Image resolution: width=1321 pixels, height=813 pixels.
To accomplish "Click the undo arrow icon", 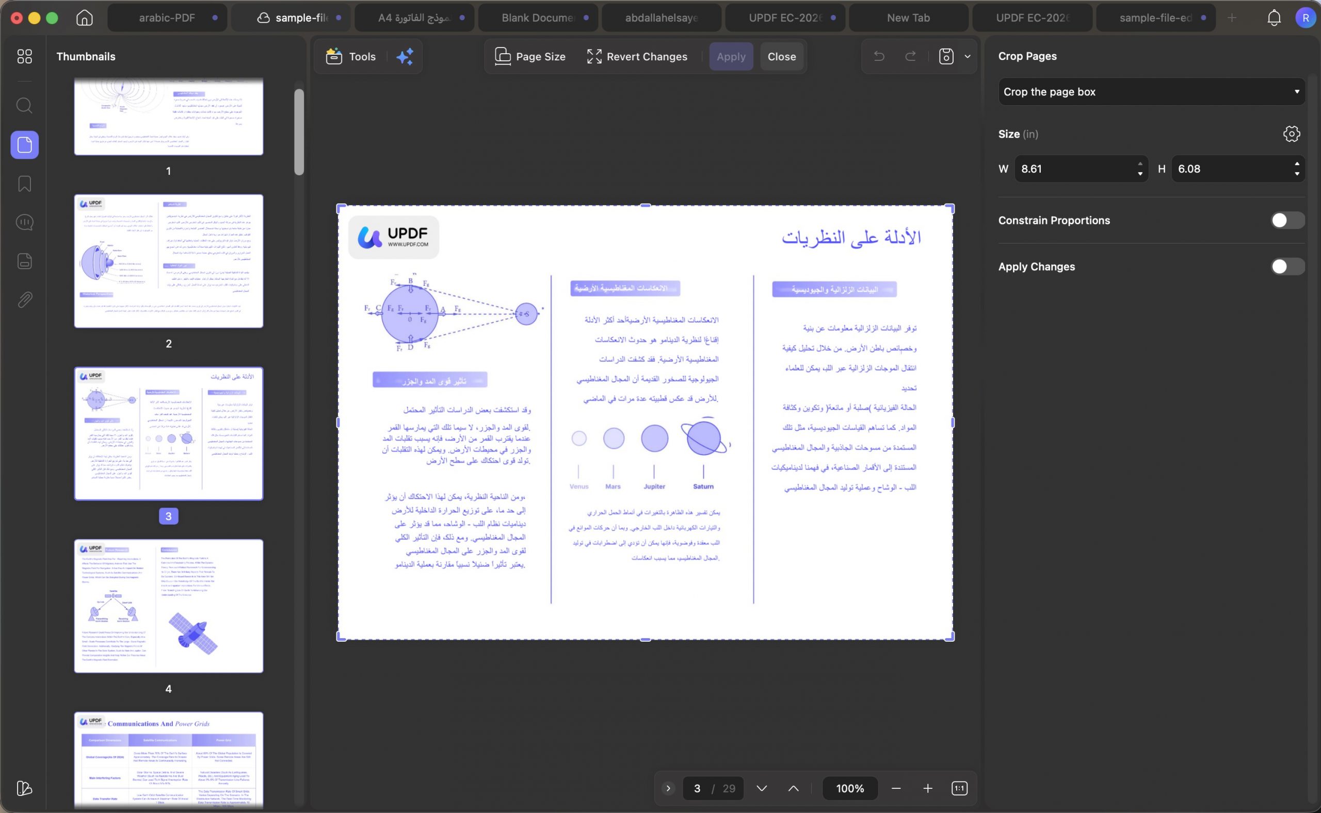I will 879,56.
